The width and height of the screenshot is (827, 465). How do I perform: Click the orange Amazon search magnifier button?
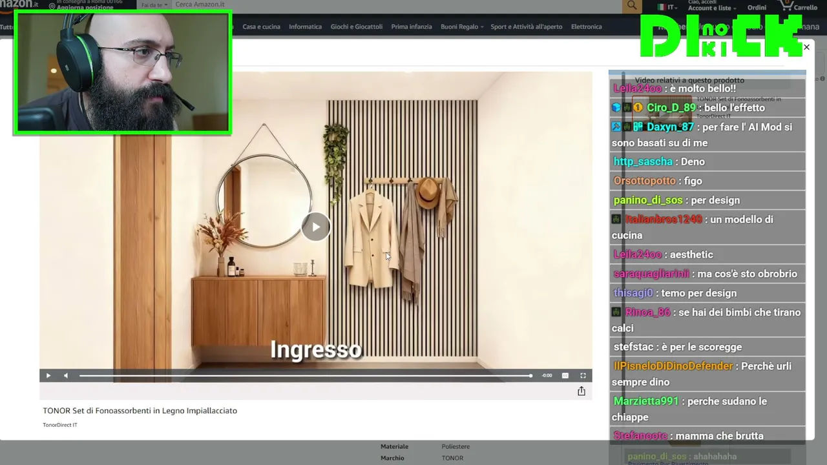click(x=631, y=6)
